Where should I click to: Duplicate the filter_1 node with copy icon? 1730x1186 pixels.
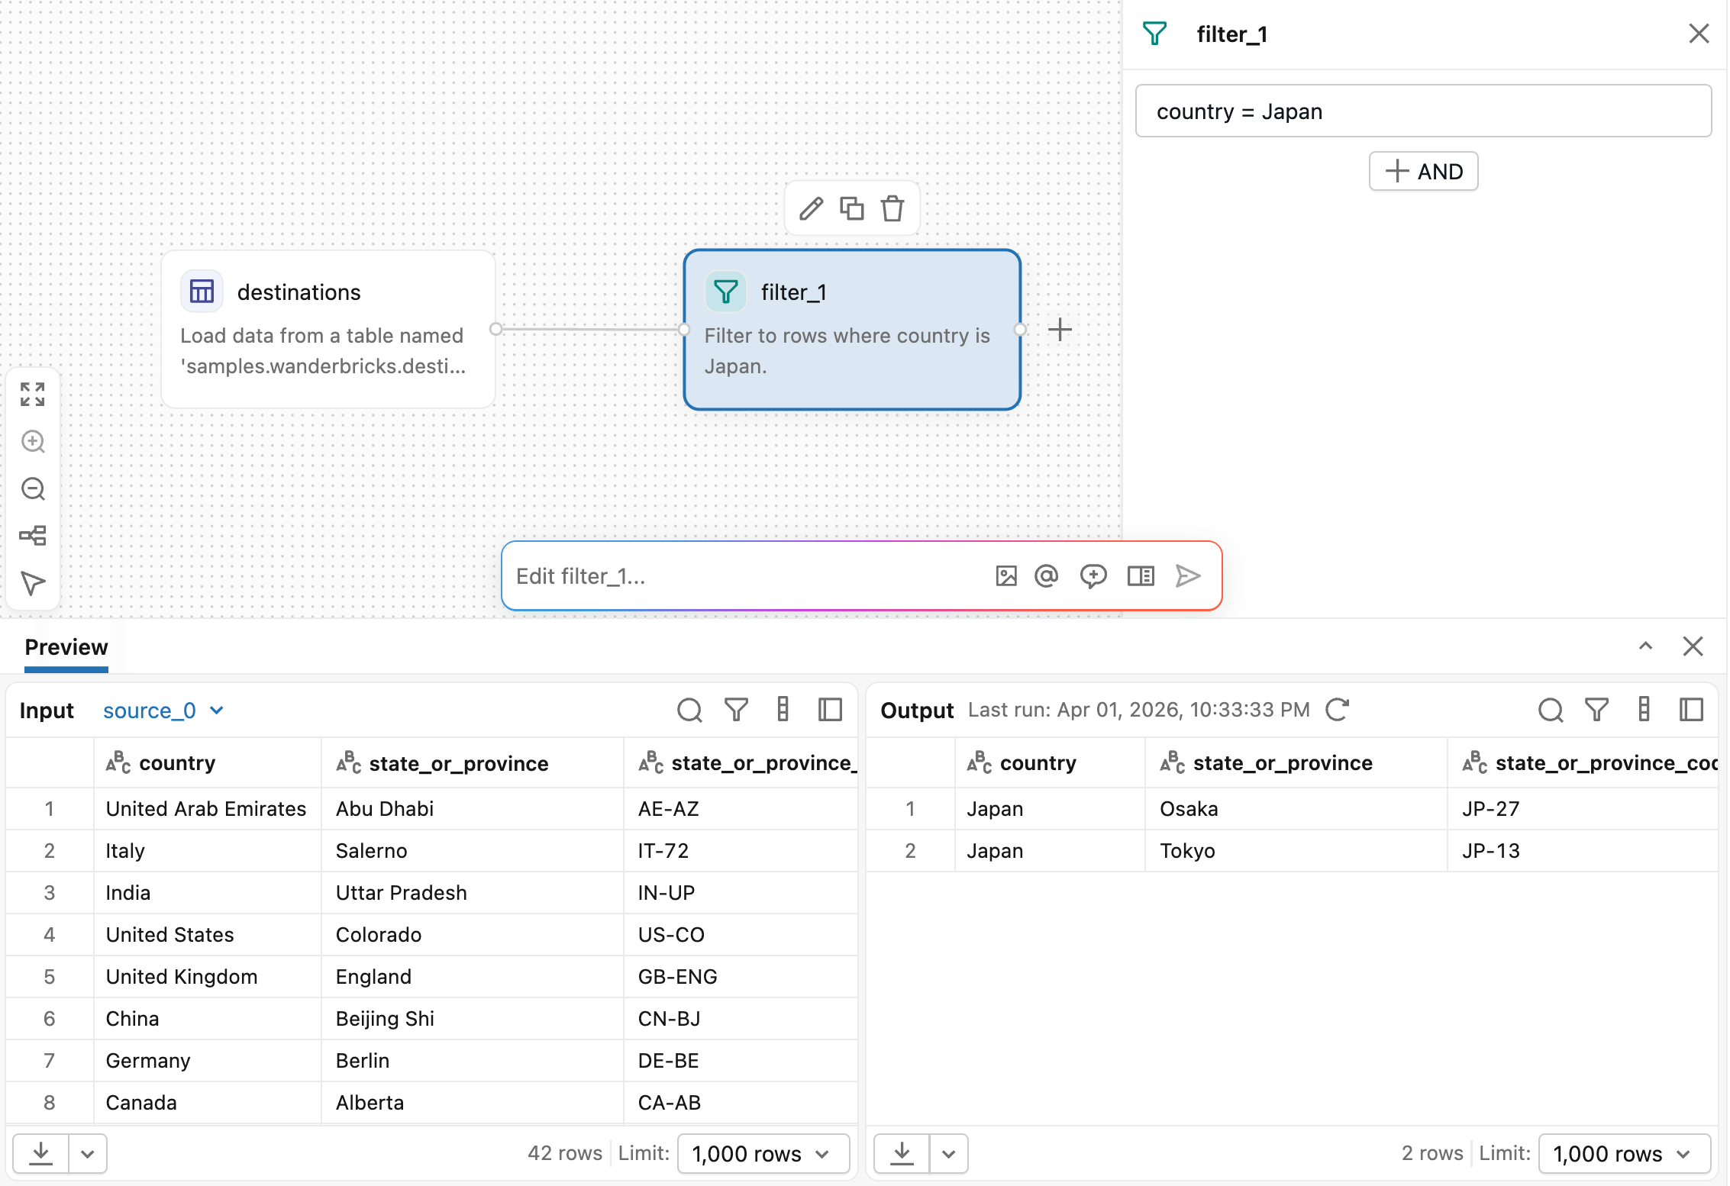coord(851,208)
